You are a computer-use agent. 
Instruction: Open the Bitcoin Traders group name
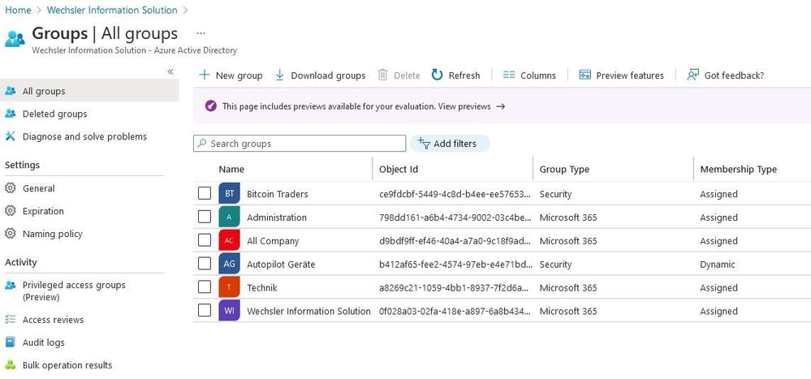tap(277, 194)
